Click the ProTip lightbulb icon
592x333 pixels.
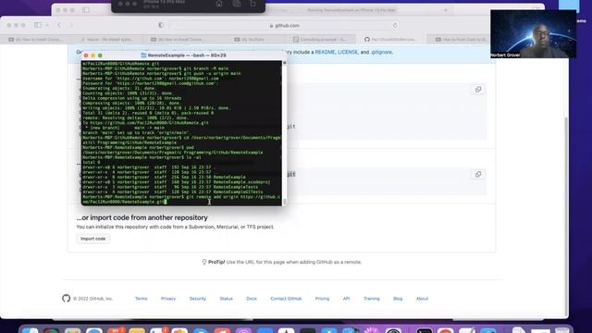203,262
